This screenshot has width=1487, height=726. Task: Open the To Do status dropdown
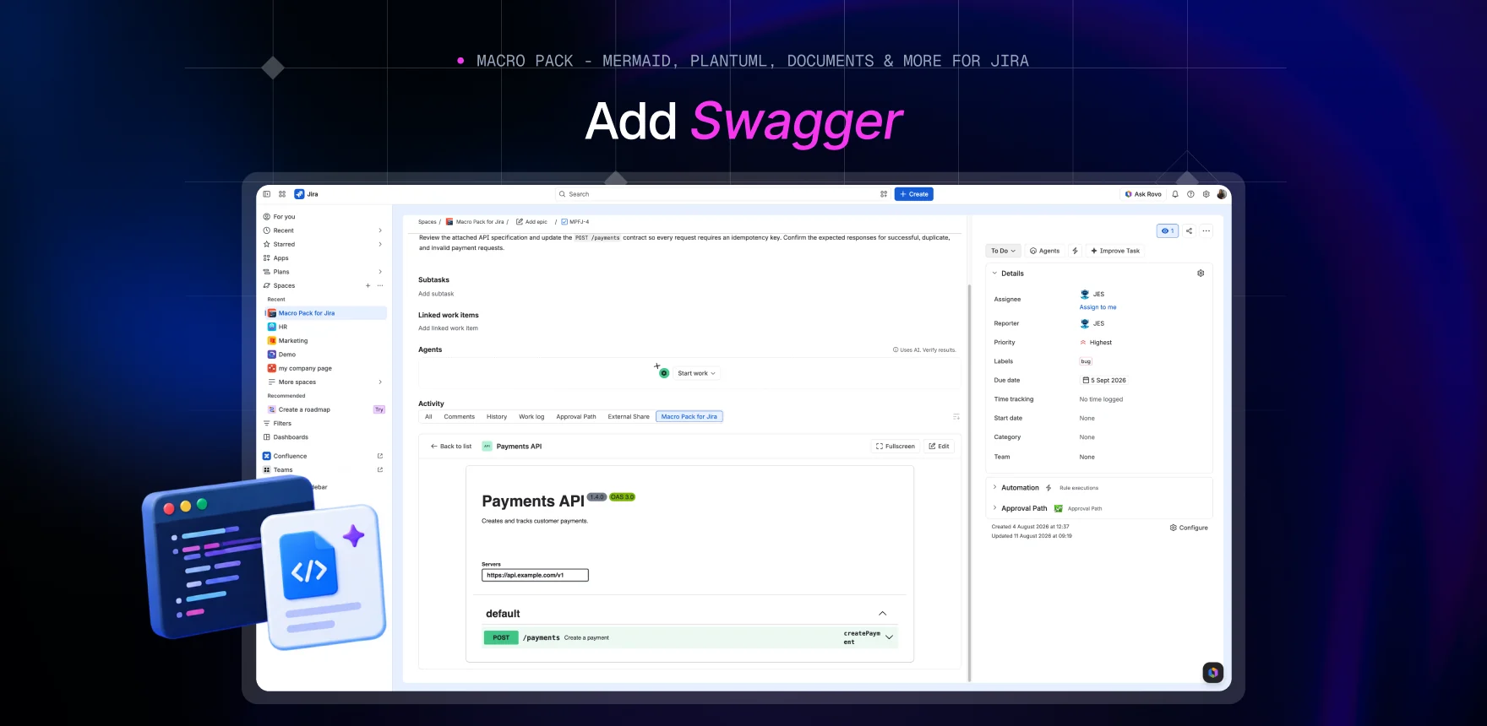pos(1004,251)
